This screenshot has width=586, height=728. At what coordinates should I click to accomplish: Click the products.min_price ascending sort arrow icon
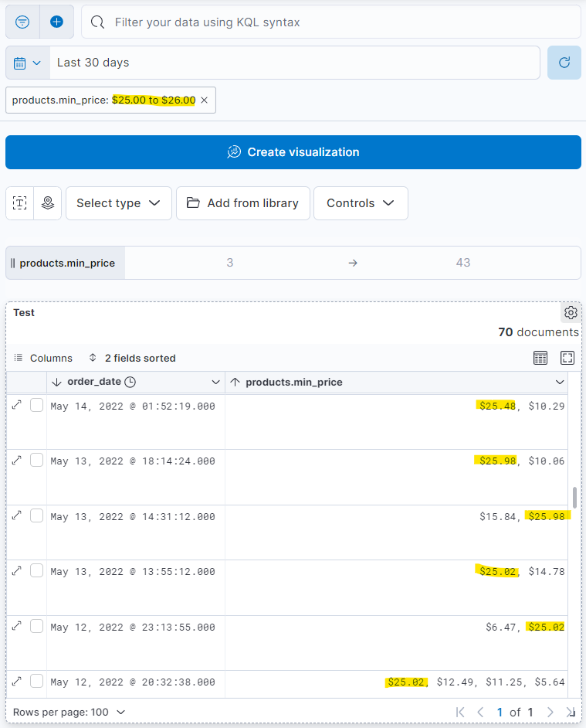235,382
